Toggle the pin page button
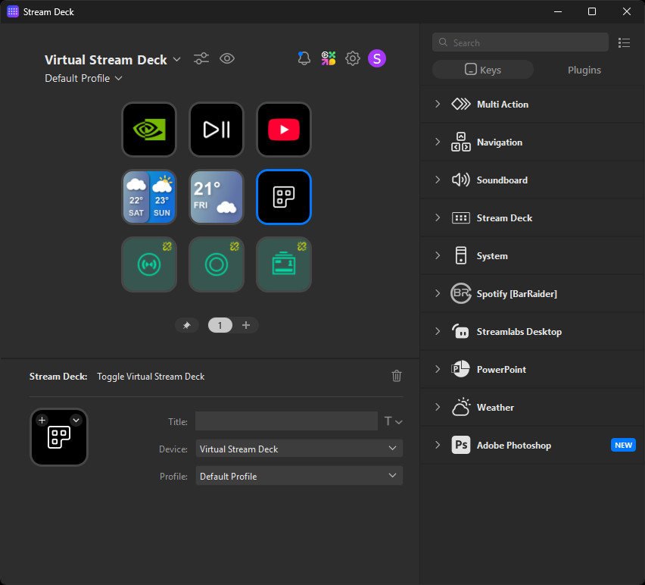 click(187, 325)
